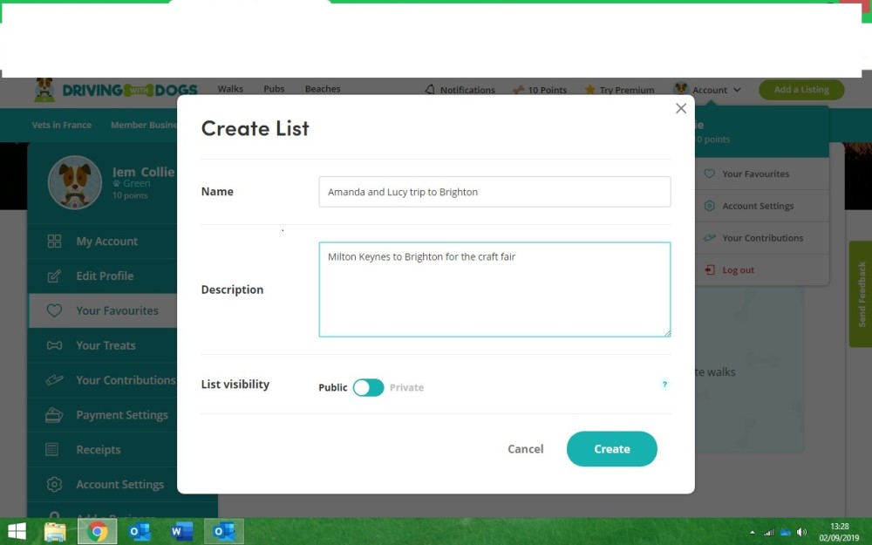The height and width of the screenshot is (545, 872).
Task: Click the Try Premium star icon
Action: 590,90
